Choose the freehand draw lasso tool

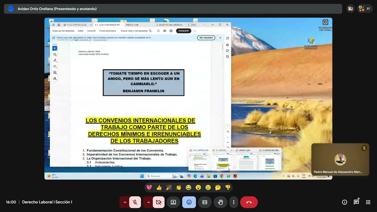tap(55, 67)
